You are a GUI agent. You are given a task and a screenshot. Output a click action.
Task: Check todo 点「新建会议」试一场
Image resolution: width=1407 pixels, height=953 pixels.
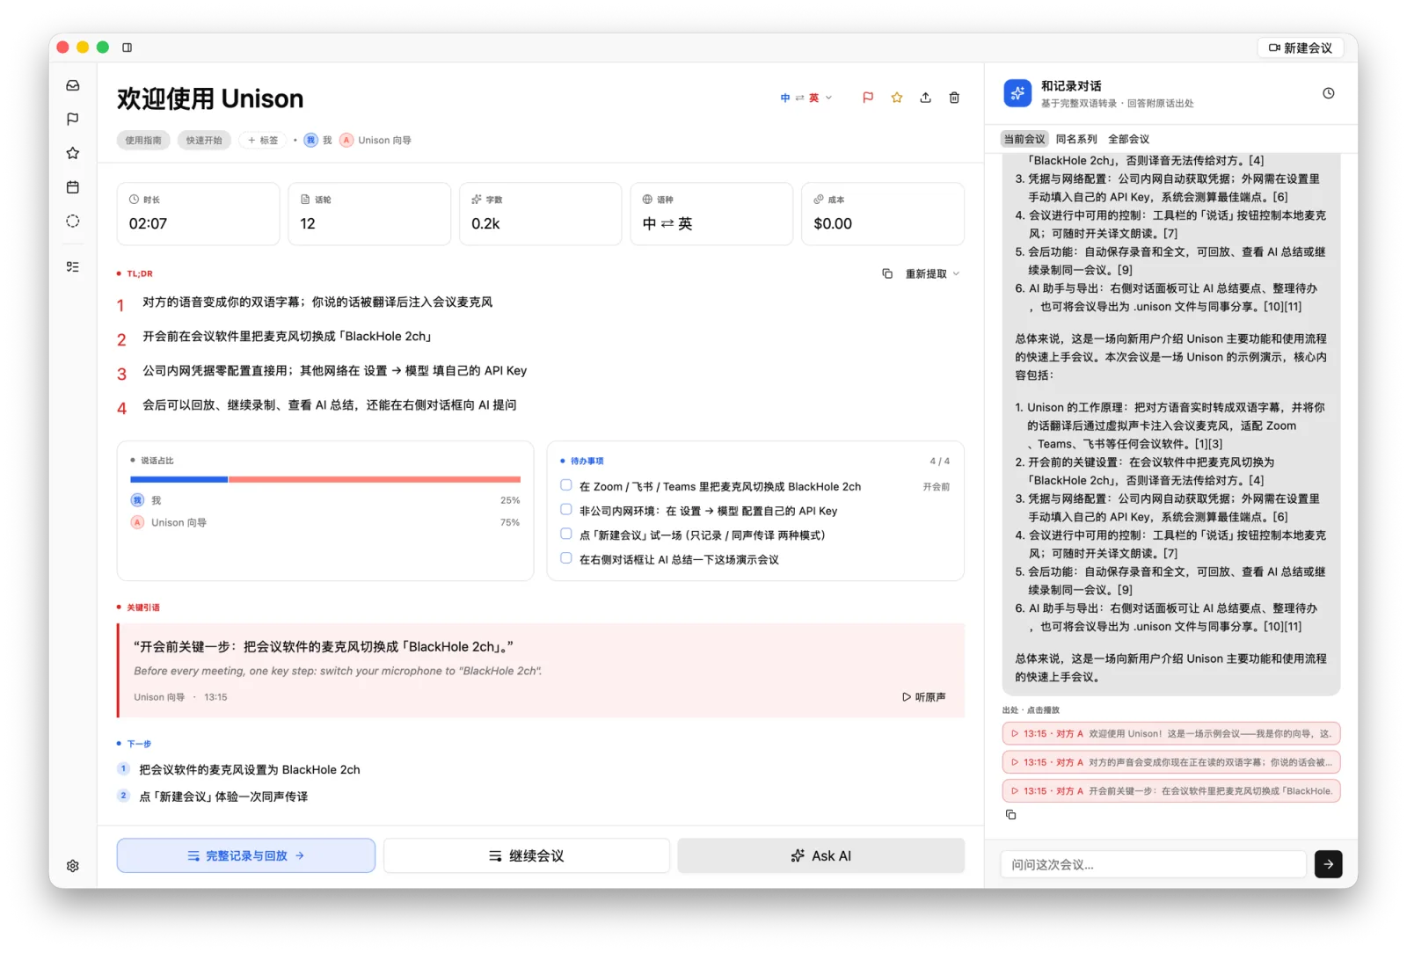tap(566, 534)
